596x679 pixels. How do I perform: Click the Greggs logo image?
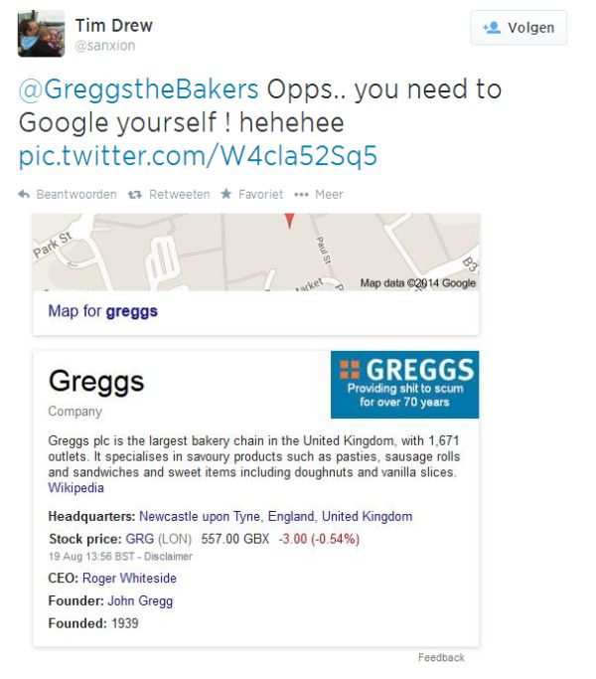point(404,385)
